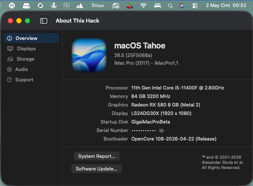Open Software Update
The height and width of the screenshot is (186, 253).
96,169
